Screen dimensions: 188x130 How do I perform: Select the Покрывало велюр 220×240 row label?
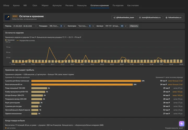coord(16,99)
